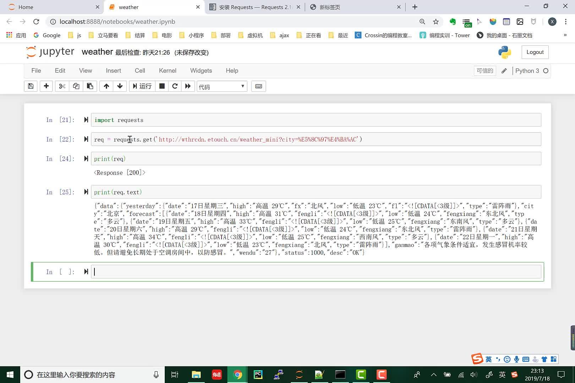Move selected cell down arrow
This screenshot has height=383, width=575.
click(120, 86)
